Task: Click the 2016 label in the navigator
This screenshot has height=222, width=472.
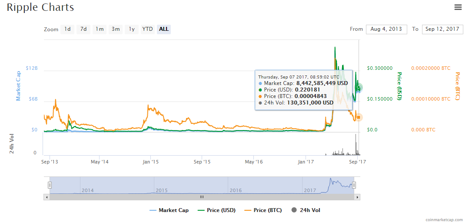Action: [x=235, y=190]
